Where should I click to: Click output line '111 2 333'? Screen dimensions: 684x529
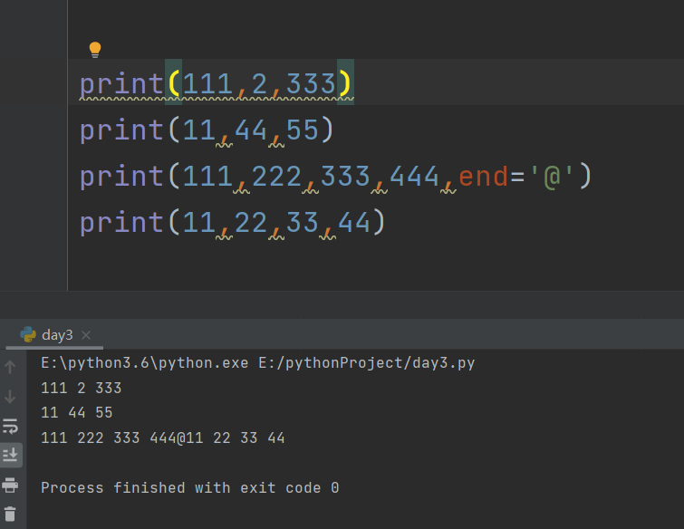[x=82, y=388]
